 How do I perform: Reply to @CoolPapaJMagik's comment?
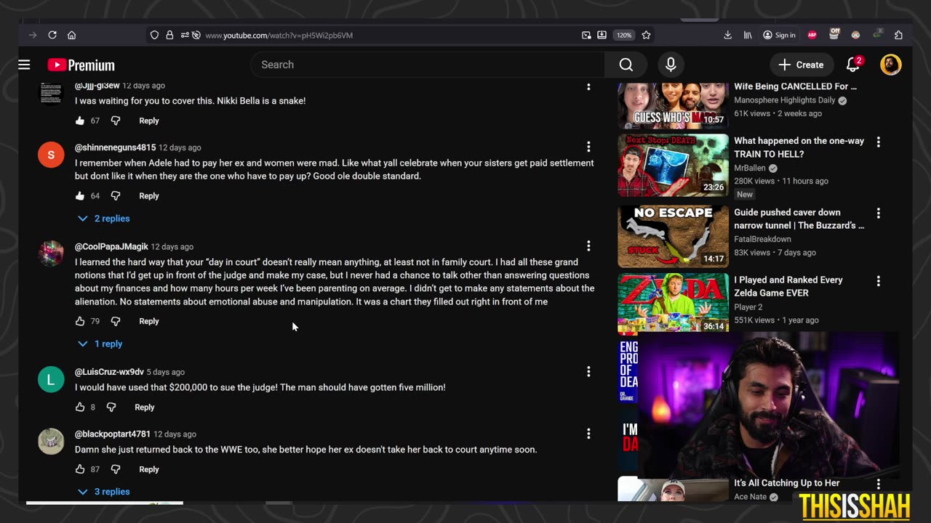point(149,321)
